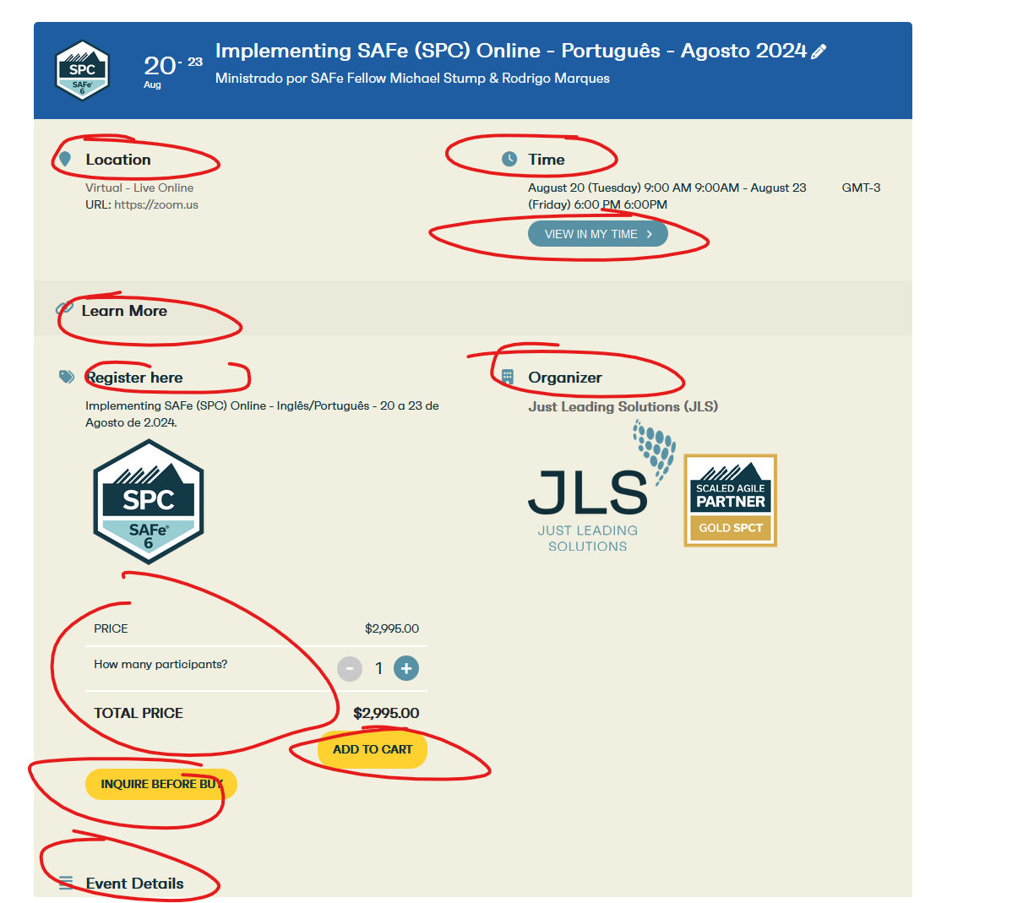This screenshot has width=1023, height=903.
Task: Increase participants with the plus button
Action: (x=406, y=668)
